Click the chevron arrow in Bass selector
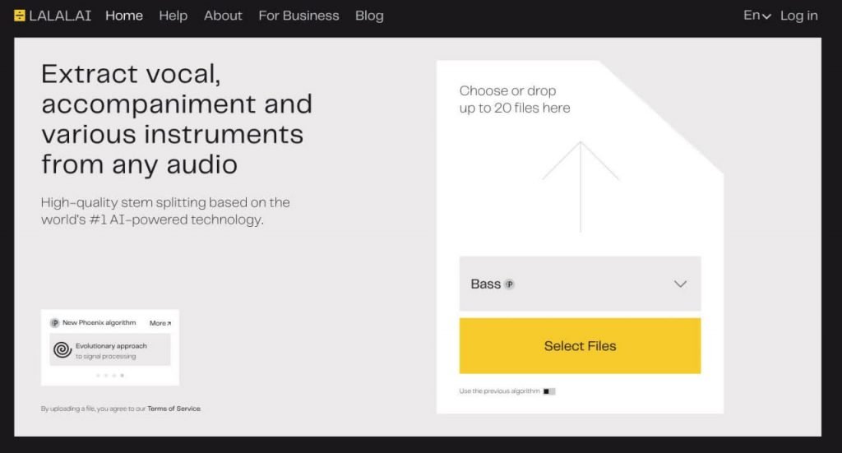Screen dimensions: 842x453 (x=680, y=284)
